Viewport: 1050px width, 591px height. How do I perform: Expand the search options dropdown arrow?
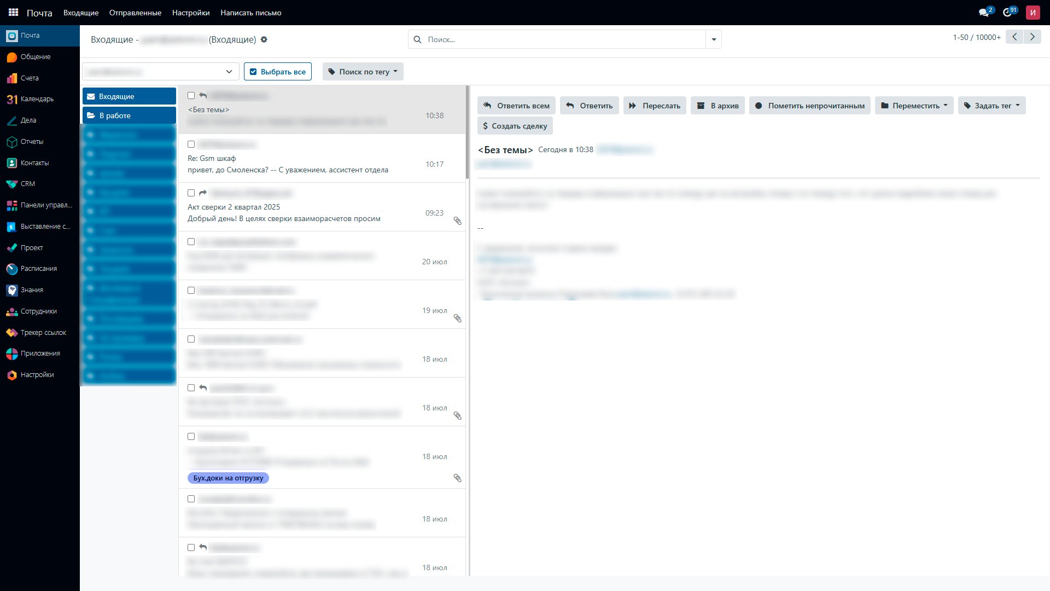(x=714, y=39)
